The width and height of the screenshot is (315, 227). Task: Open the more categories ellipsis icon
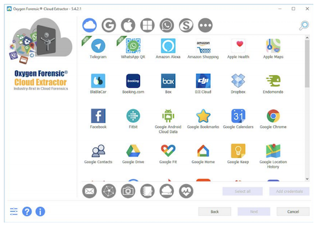tap(205, 25)
